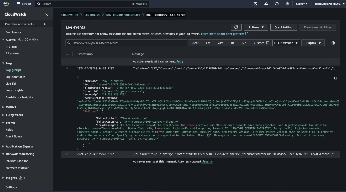346x192 pixels.
Task: Collapse the 06:54:59 log event row
Action: (67, 68)
